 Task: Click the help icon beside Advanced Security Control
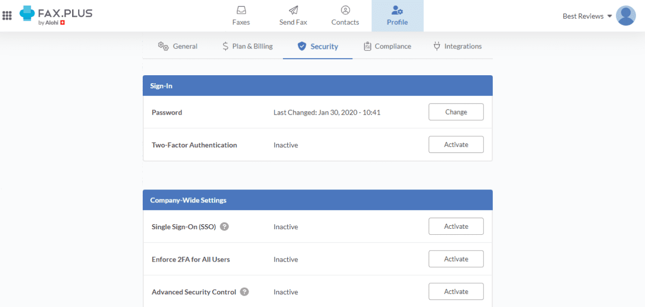tap(244, 291)
